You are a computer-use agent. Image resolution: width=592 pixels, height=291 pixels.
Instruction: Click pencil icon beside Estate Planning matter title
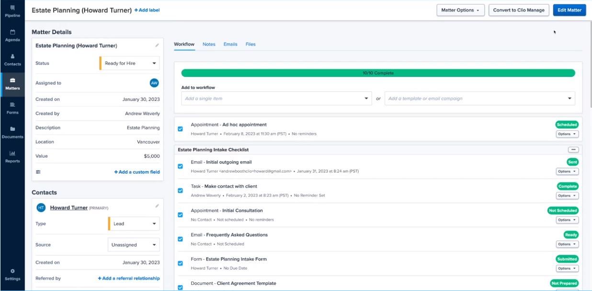(157, 46)
